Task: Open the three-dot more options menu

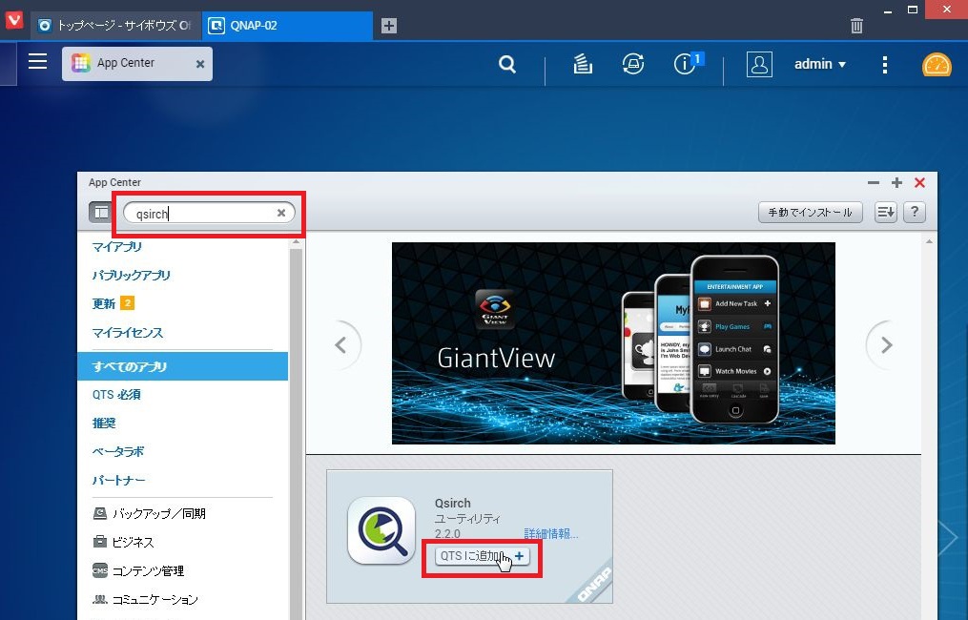Action: coord(885,64)
